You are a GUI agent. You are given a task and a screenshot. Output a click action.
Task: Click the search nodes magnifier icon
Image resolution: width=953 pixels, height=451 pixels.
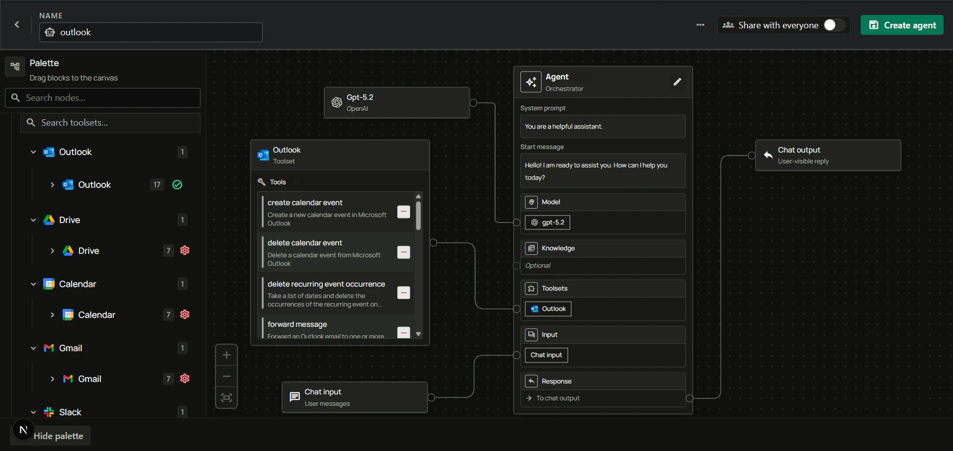15,98
